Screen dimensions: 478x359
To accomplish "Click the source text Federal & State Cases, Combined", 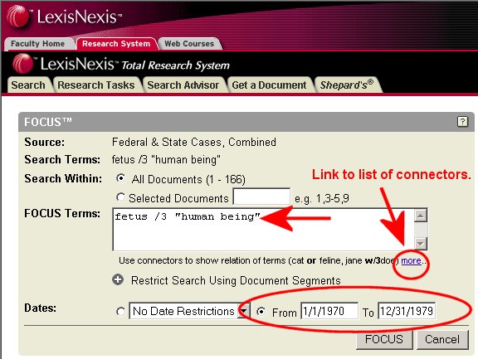I will [194, 143].
